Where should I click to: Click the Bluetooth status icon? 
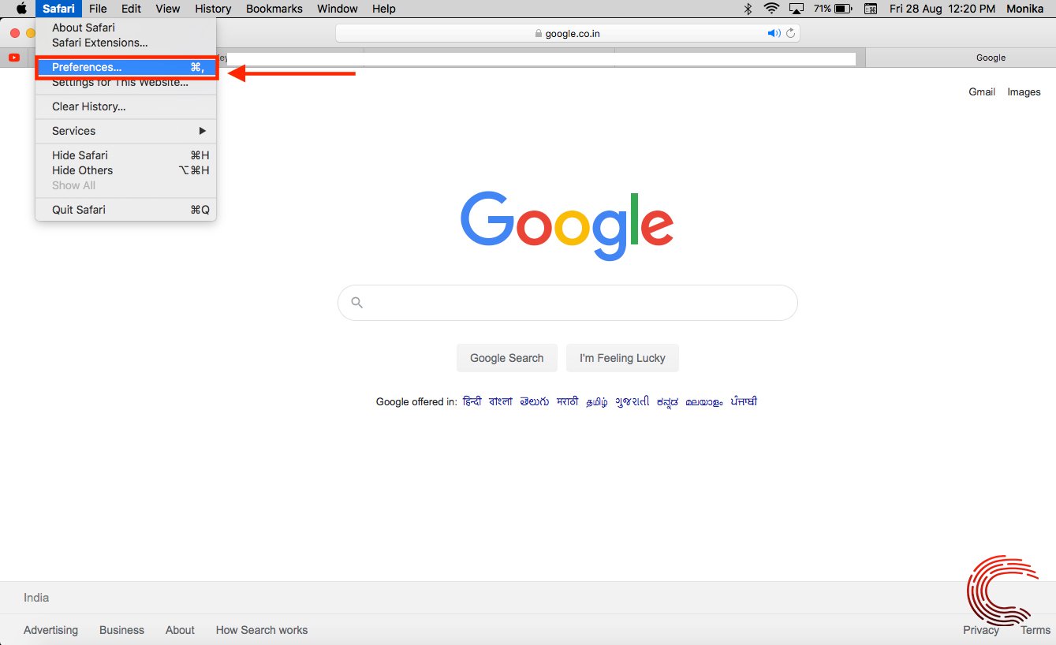pos(748,9)
